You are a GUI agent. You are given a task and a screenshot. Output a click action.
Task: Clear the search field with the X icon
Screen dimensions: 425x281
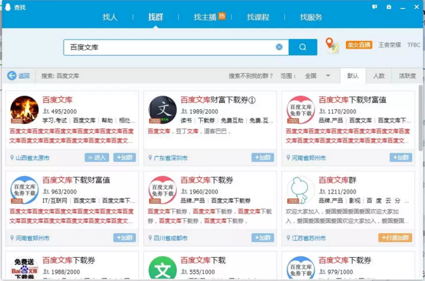(x=279, y=47)
